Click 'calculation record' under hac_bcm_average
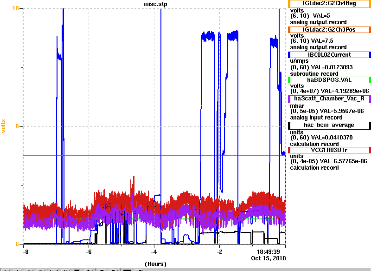The height and width of the screenshot is (271, 371). [314, 144]
